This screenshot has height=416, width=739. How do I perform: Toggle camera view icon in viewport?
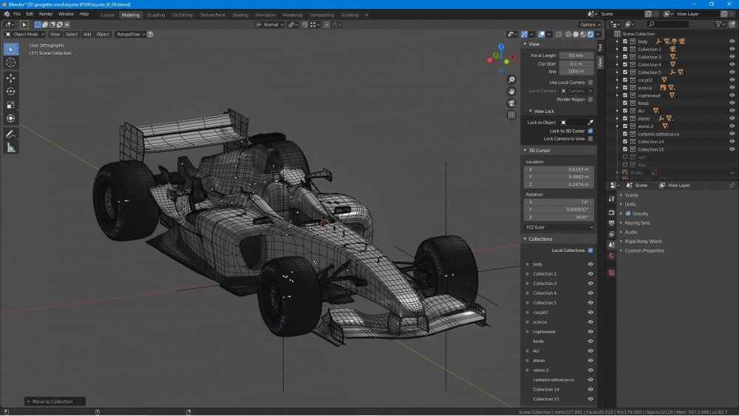511,103
